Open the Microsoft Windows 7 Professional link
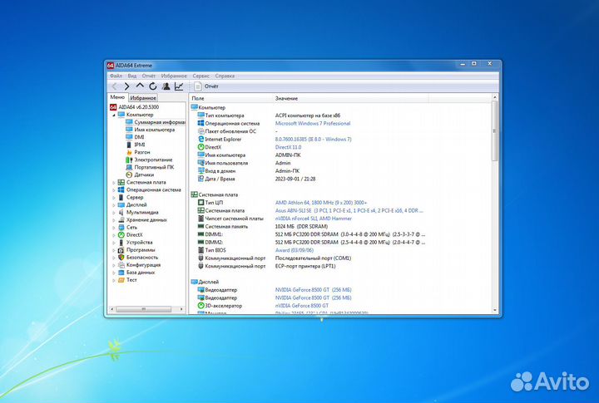599x403 pixels. (313, 123)
